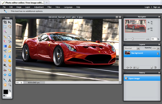Open the Adjustment menu

(x=39, y=7)
